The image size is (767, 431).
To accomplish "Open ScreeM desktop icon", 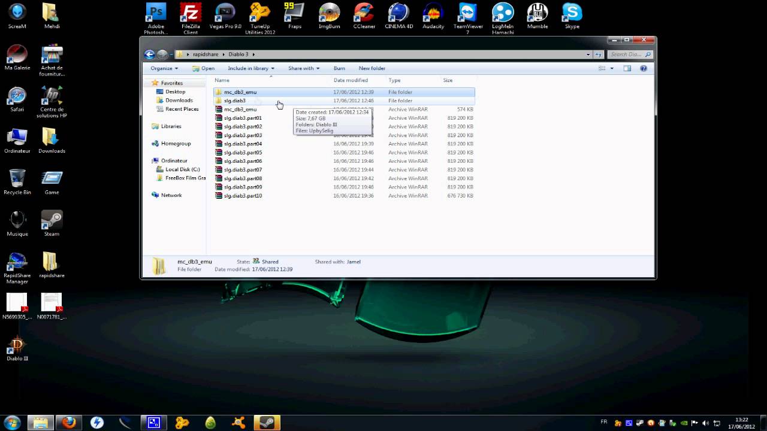I will (x=17, y=16).
